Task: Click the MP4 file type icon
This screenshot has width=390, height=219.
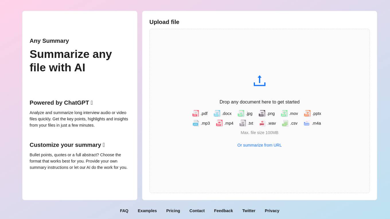Action: [x=219, y=123]
